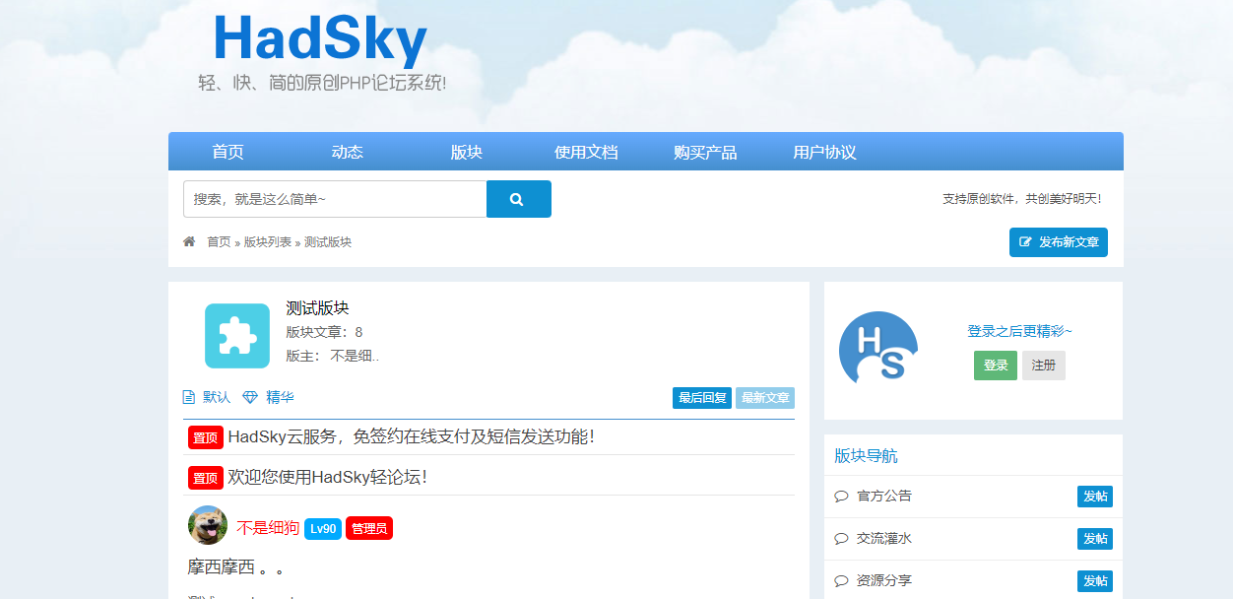Screen dimensions: 1233x599
Task: Open 使用文档 in the navigation bar
Action: coord(586,152)
